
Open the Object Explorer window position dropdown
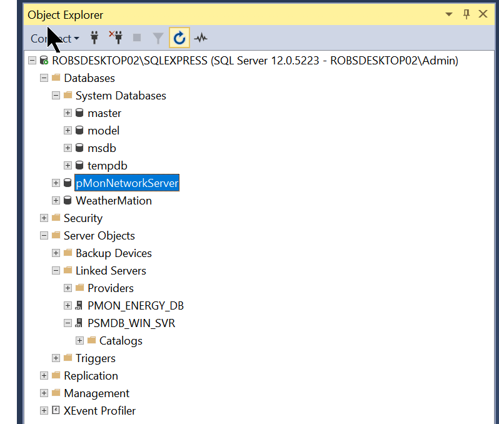click(448, 14)
